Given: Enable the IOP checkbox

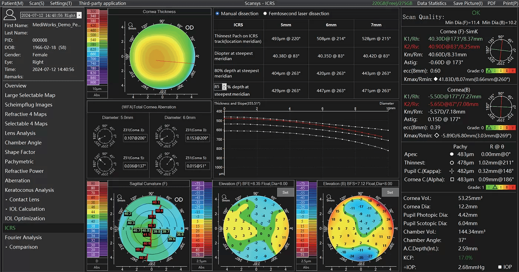Looking at the screenshot, I should [x=500, y=267].
